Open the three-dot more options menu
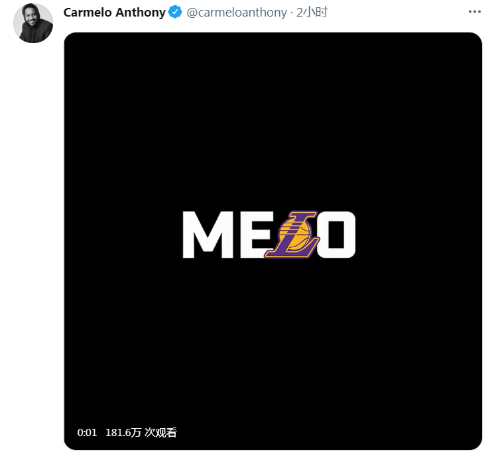The width and height of the screenshot is (496, 452). tap(474, 12)
